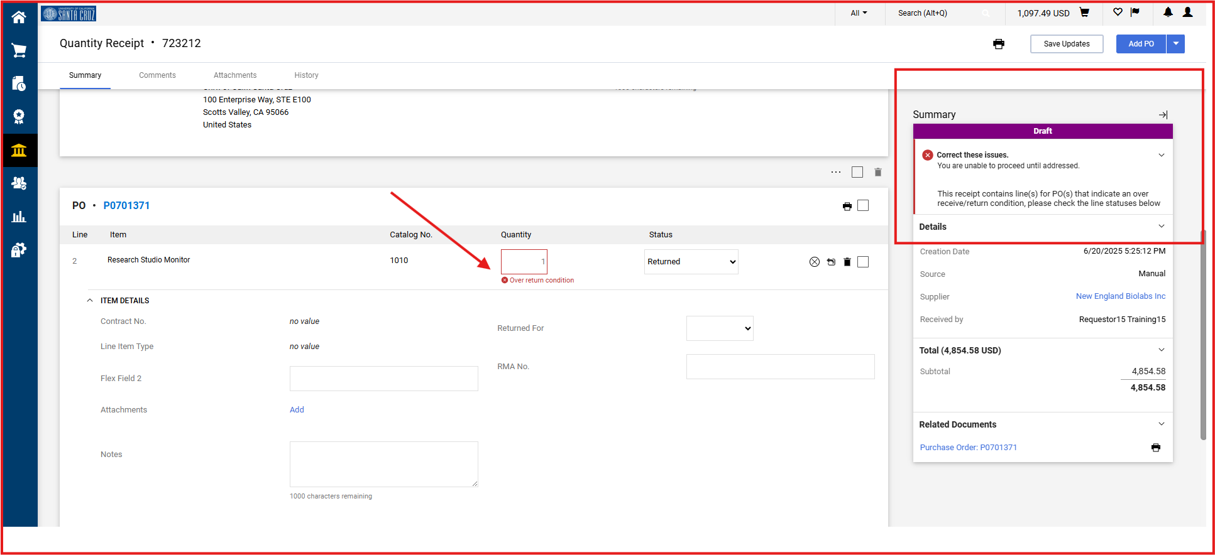Open the shopping cart sidebar icon
This screenshot has width=1215, height=555.
click(x=19, y=51)
